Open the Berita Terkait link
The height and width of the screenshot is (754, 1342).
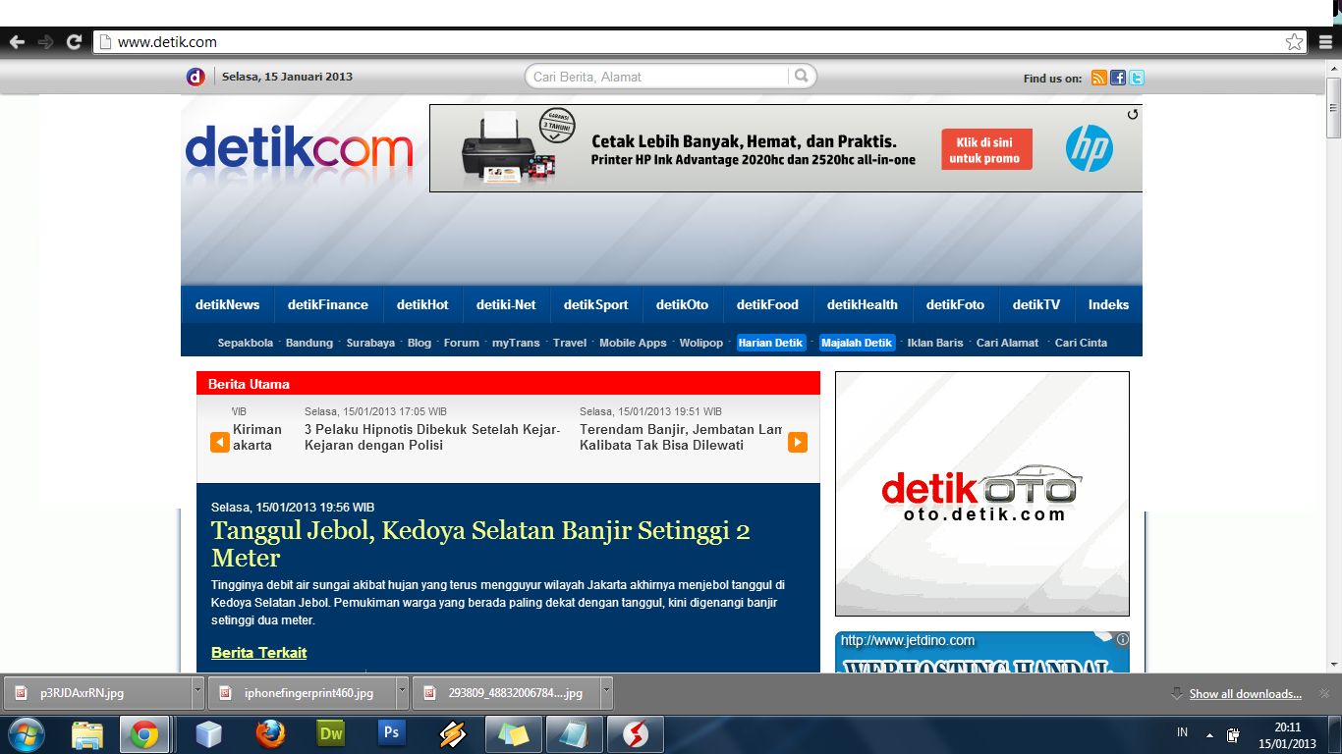tap(257, 652)
